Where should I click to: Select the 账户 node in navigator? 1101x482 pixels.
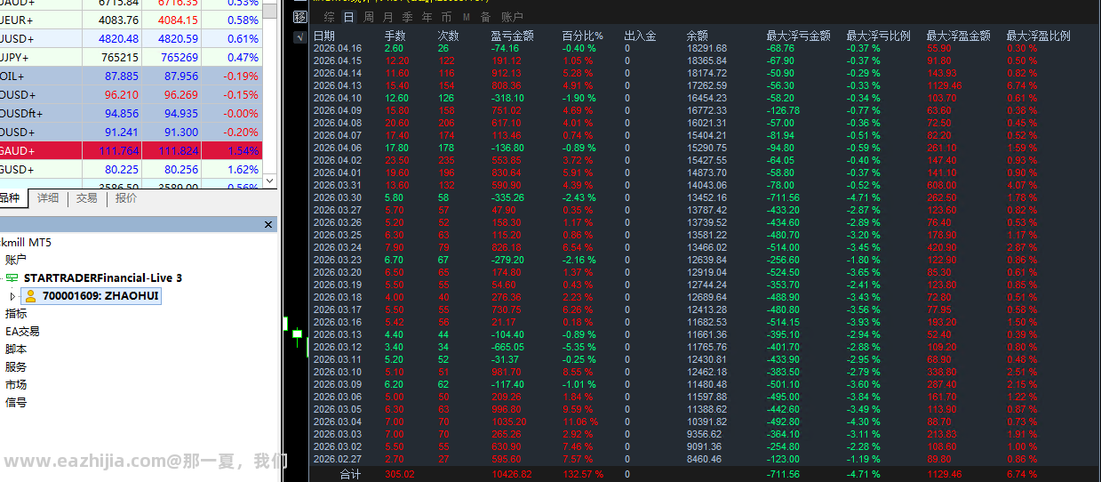16,260
